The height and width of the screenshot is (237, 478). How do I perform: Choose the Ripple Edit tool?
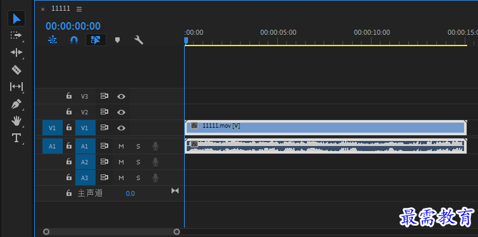[16, 52]
